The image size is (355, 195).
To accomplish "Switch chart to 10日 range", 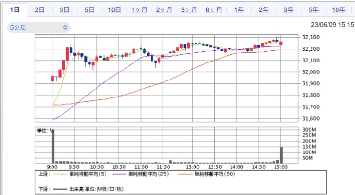I will coord(115,10).
